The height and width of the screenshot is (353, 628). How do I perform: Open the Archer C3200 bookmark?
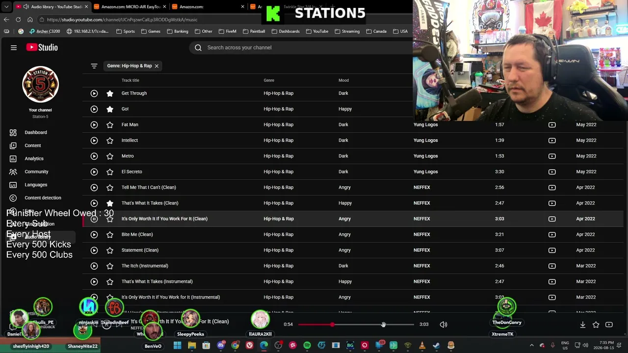(44, 31)
